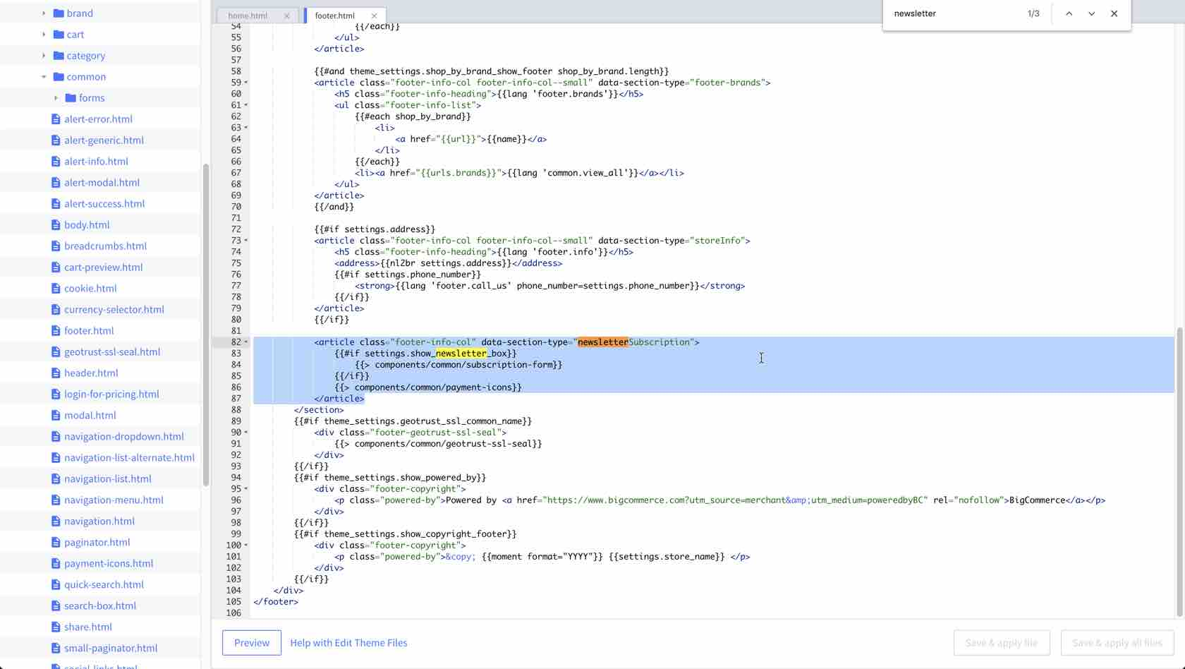1185x669 pixels.
Task: Click the folder icon for the common folder
Action: point(58,76)
